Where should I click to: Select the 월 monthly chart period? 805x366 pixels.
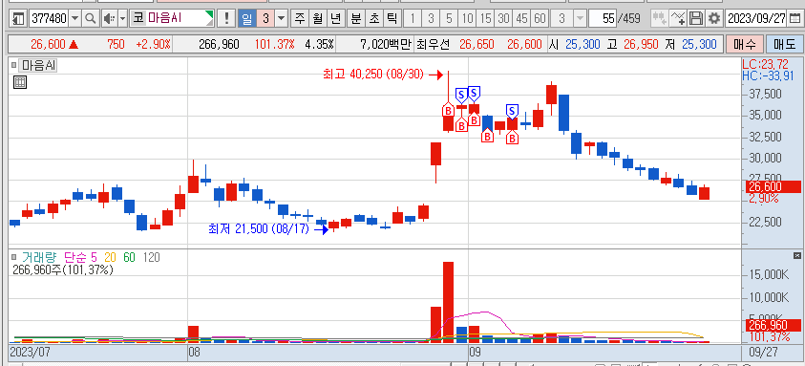[317, 19]
